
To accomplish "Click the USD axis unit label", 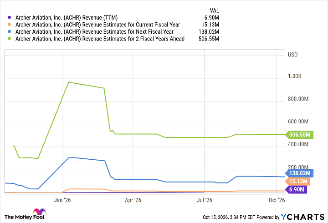I will pyautogui.click(x=292, y=55).
